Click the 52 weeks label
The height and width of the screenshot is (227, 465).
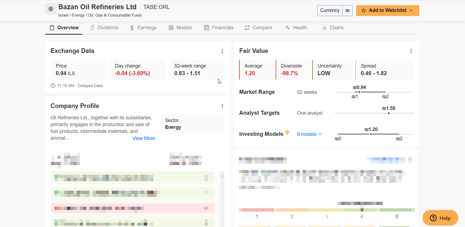(307, 92)
